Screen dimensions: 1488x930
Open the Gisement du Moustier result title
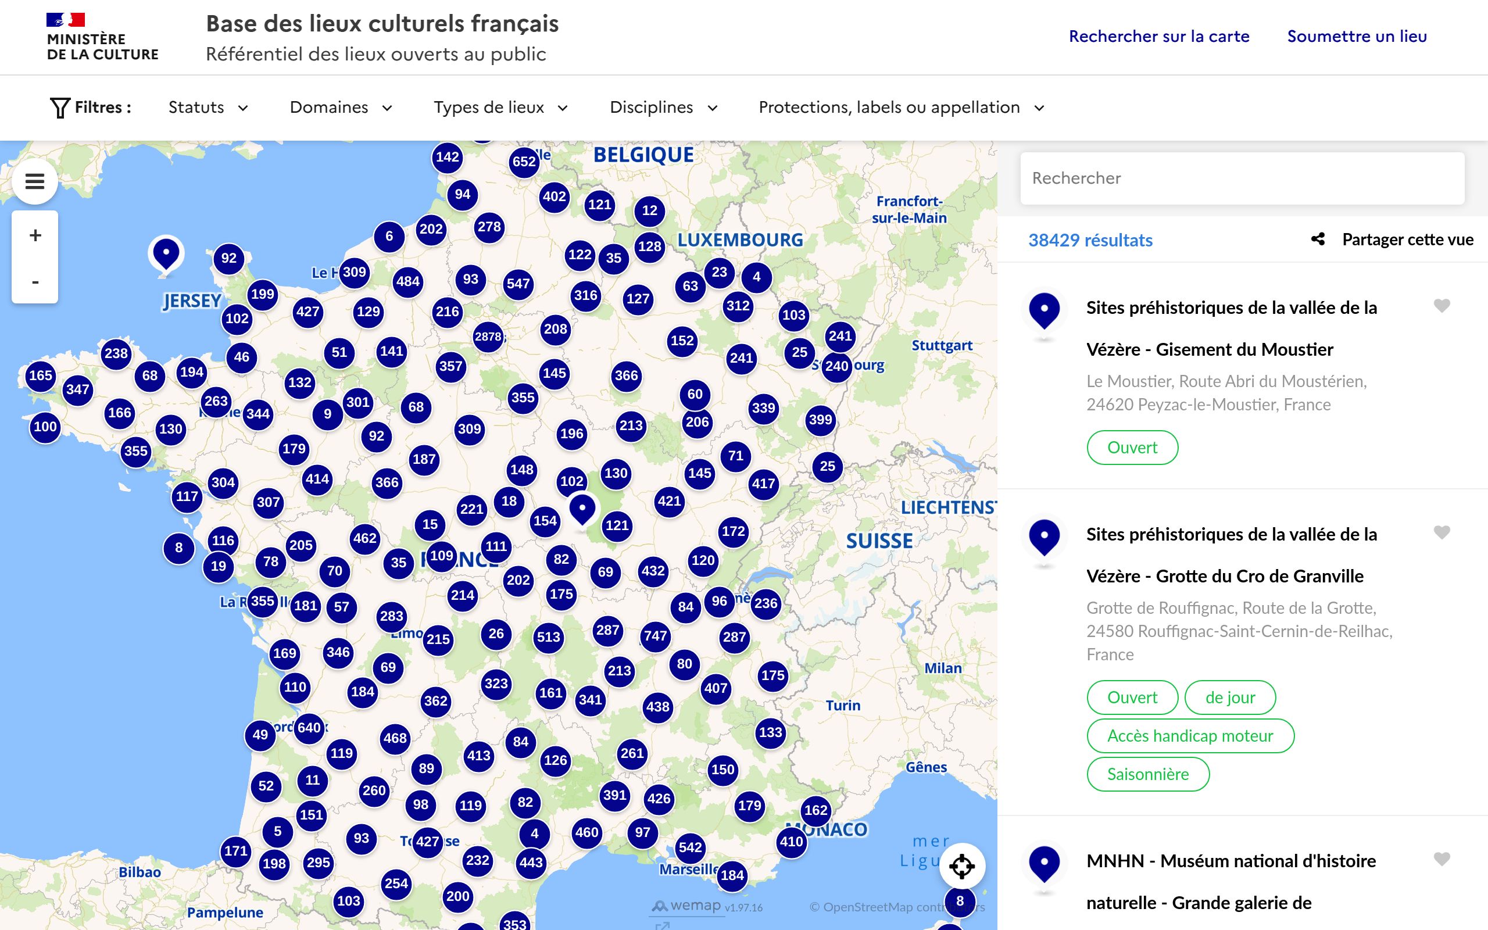pyautogui.click(x=1232, y=328)
